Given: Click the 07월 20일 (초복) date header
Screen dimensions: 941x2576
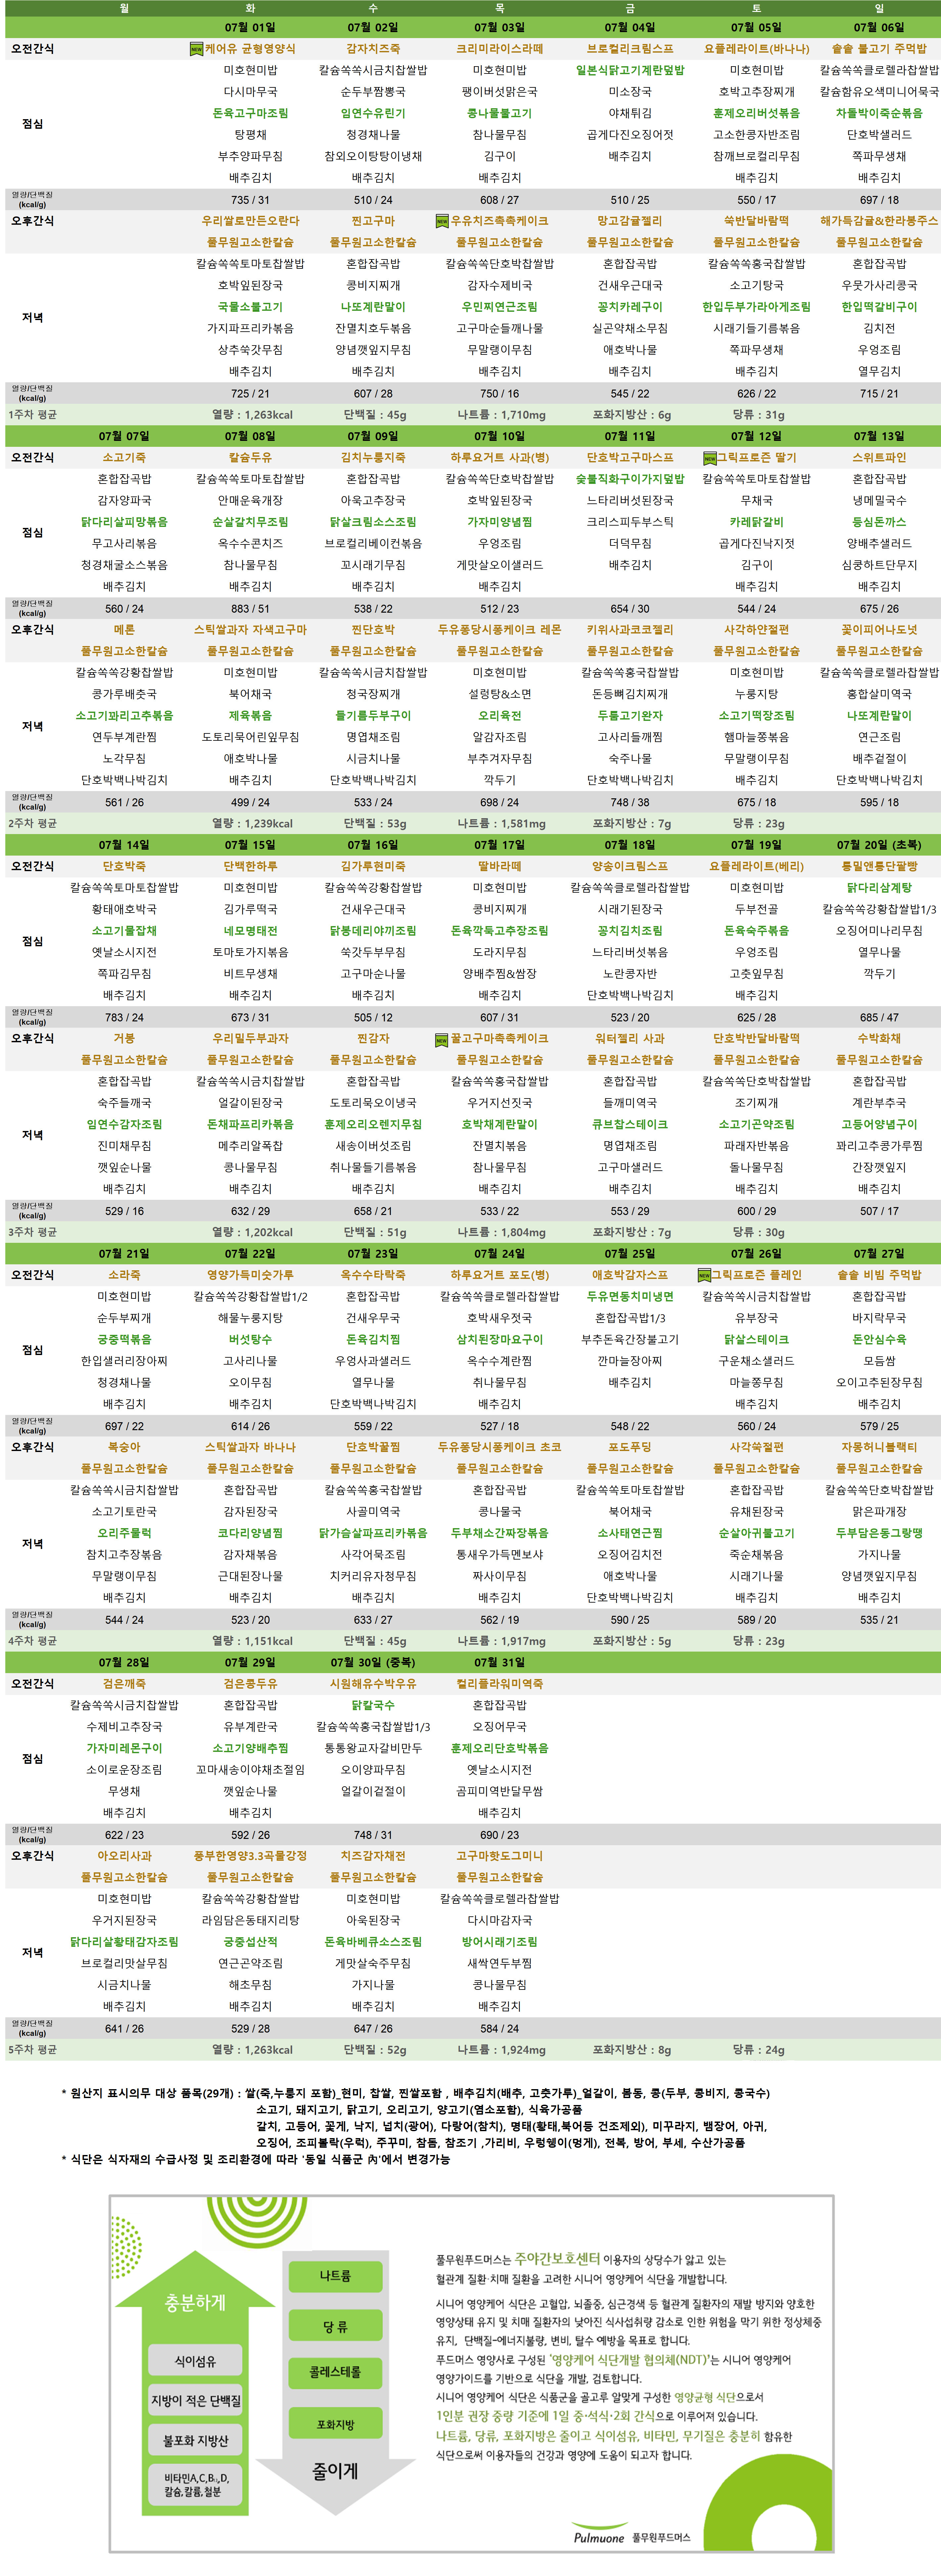Looking at the screenshot, I should (x=879, y=845).
